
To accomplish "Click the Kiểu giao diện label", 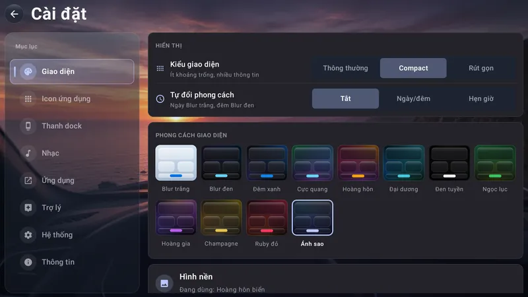I will (x=195, y=64).
